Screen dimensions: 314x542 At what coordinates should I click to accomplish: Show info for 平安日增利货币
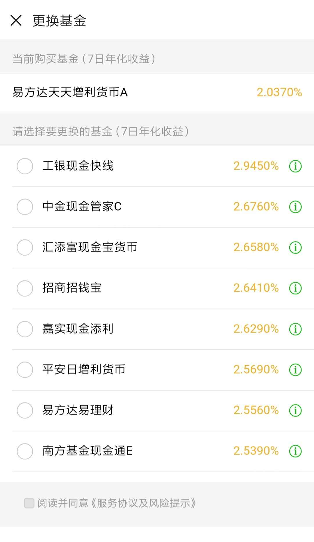295,370
